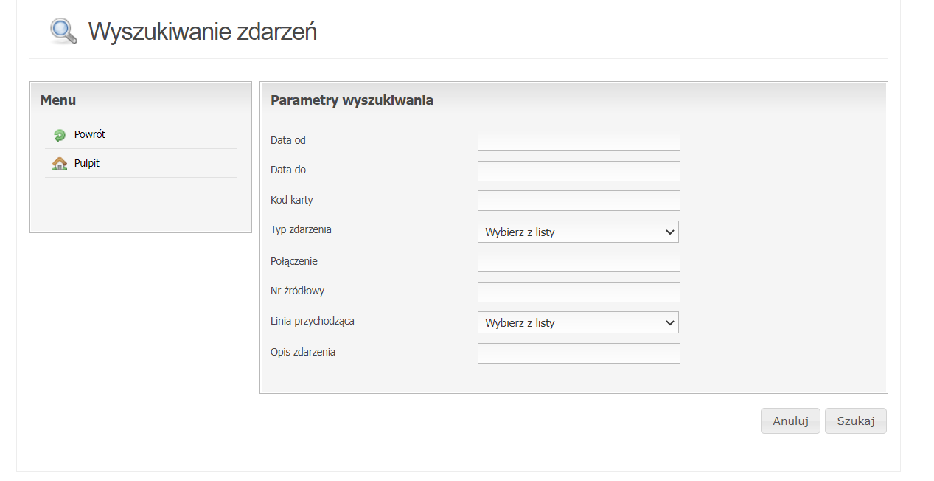Click the green Powrót arrow icon
Image resolution: width=934 pixels, height=481 pixels.
pos(60,135)
